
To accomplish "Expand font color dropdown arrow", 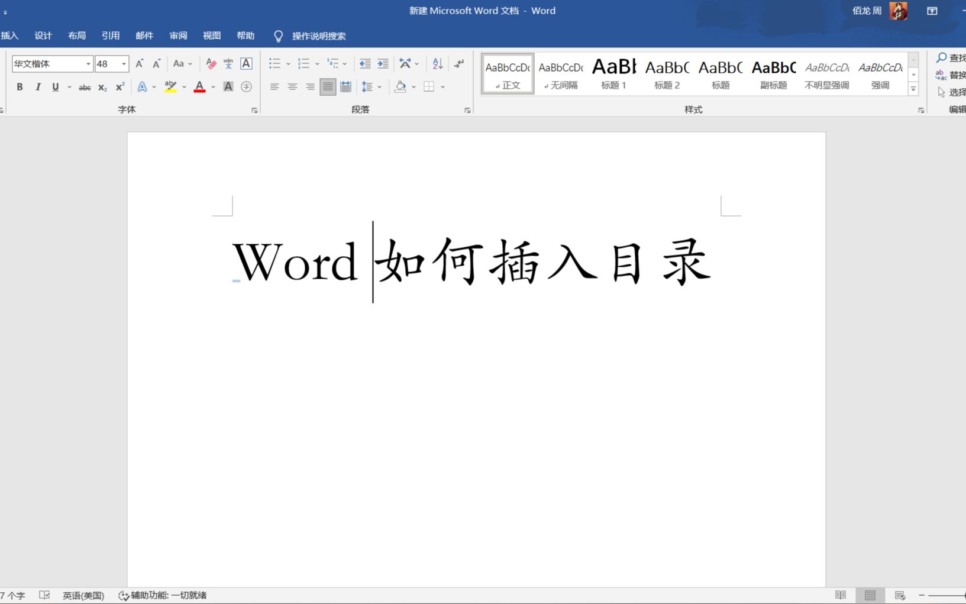I will [x=213, y=87].
